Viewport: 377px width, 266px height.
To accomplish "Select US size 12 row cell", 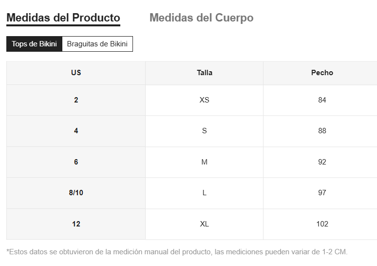I will coord(76,224).
